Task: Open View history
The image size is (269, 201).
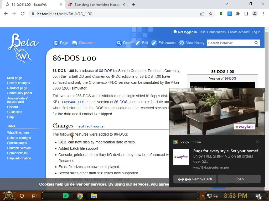Action: click(192, 43)
